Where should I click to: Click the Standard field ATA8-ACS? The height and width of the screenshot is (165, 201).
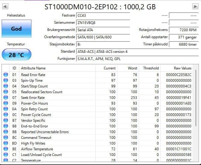pos(138,52)
